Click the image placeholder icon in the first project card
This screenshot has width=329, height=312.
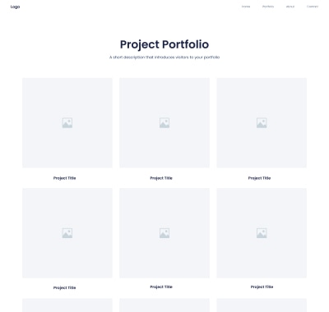(67, 123)
